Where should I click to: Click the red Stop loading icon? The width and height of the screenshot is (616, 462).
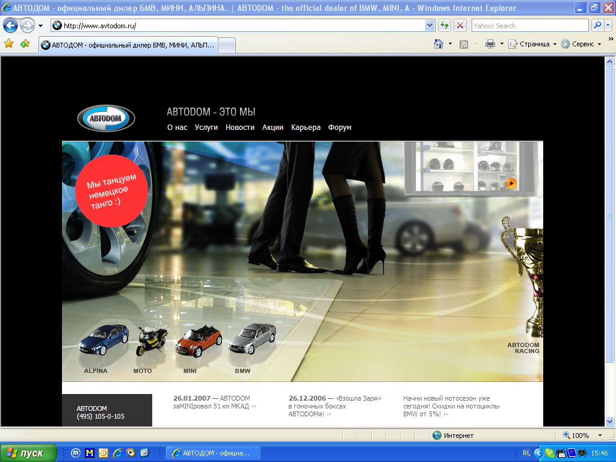[x=460, y=25]
